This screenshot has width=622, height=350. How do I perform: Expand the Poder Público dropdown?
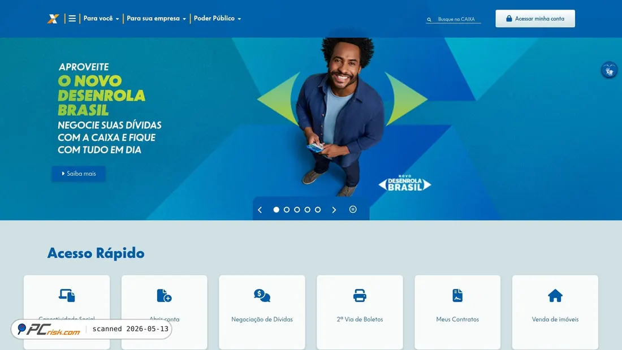tap(217, 19)
